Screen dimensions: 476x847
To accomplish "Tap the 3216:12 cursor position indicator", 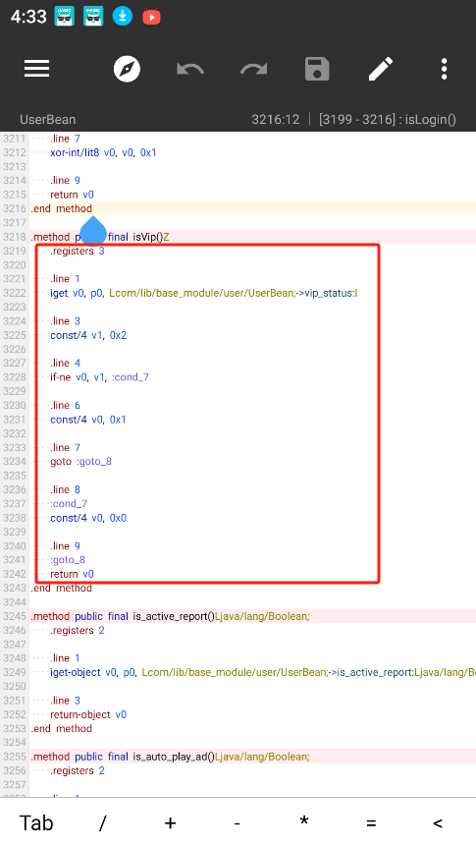I will tap(275, 120).
